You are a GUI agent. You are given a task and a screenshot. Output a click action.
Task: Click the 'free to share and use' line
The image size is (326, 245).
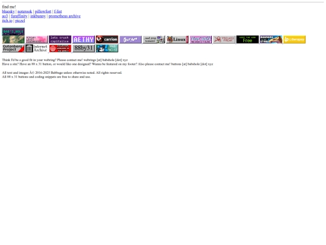point(46,77)
